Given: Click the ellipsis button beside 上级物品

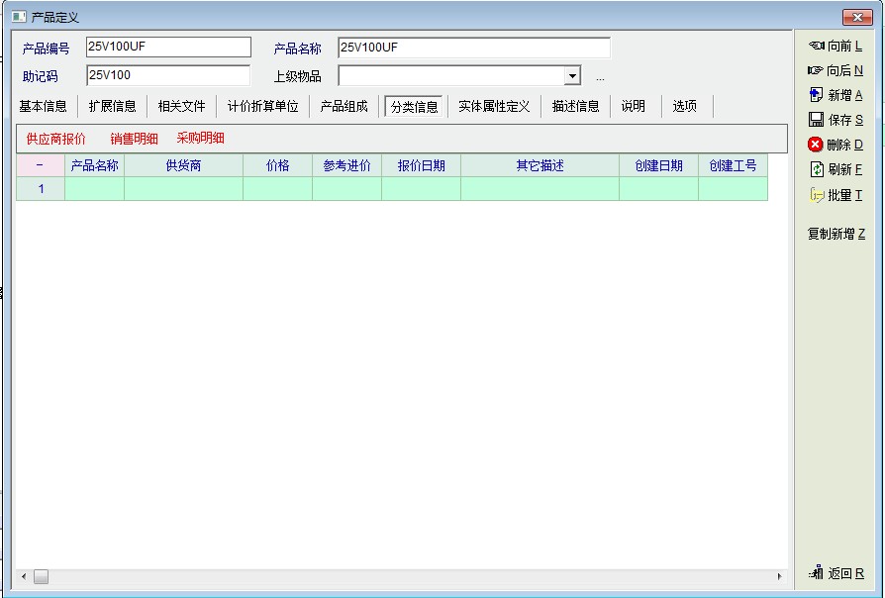Looking at the screenshot, I should tap(600, 77).
